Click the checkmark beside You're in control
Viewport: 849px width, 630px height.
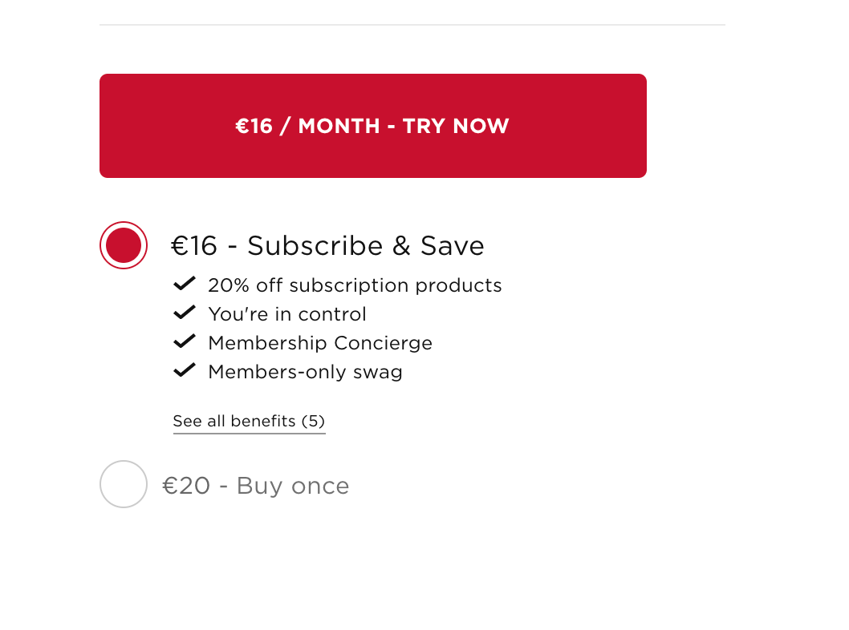click(x=185, y=313)
